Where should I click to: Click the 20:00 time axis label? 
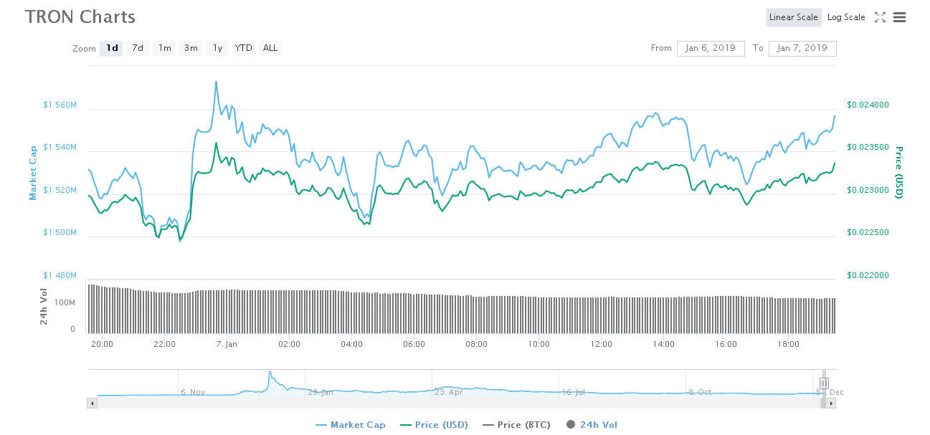click(x=102, y=344)
